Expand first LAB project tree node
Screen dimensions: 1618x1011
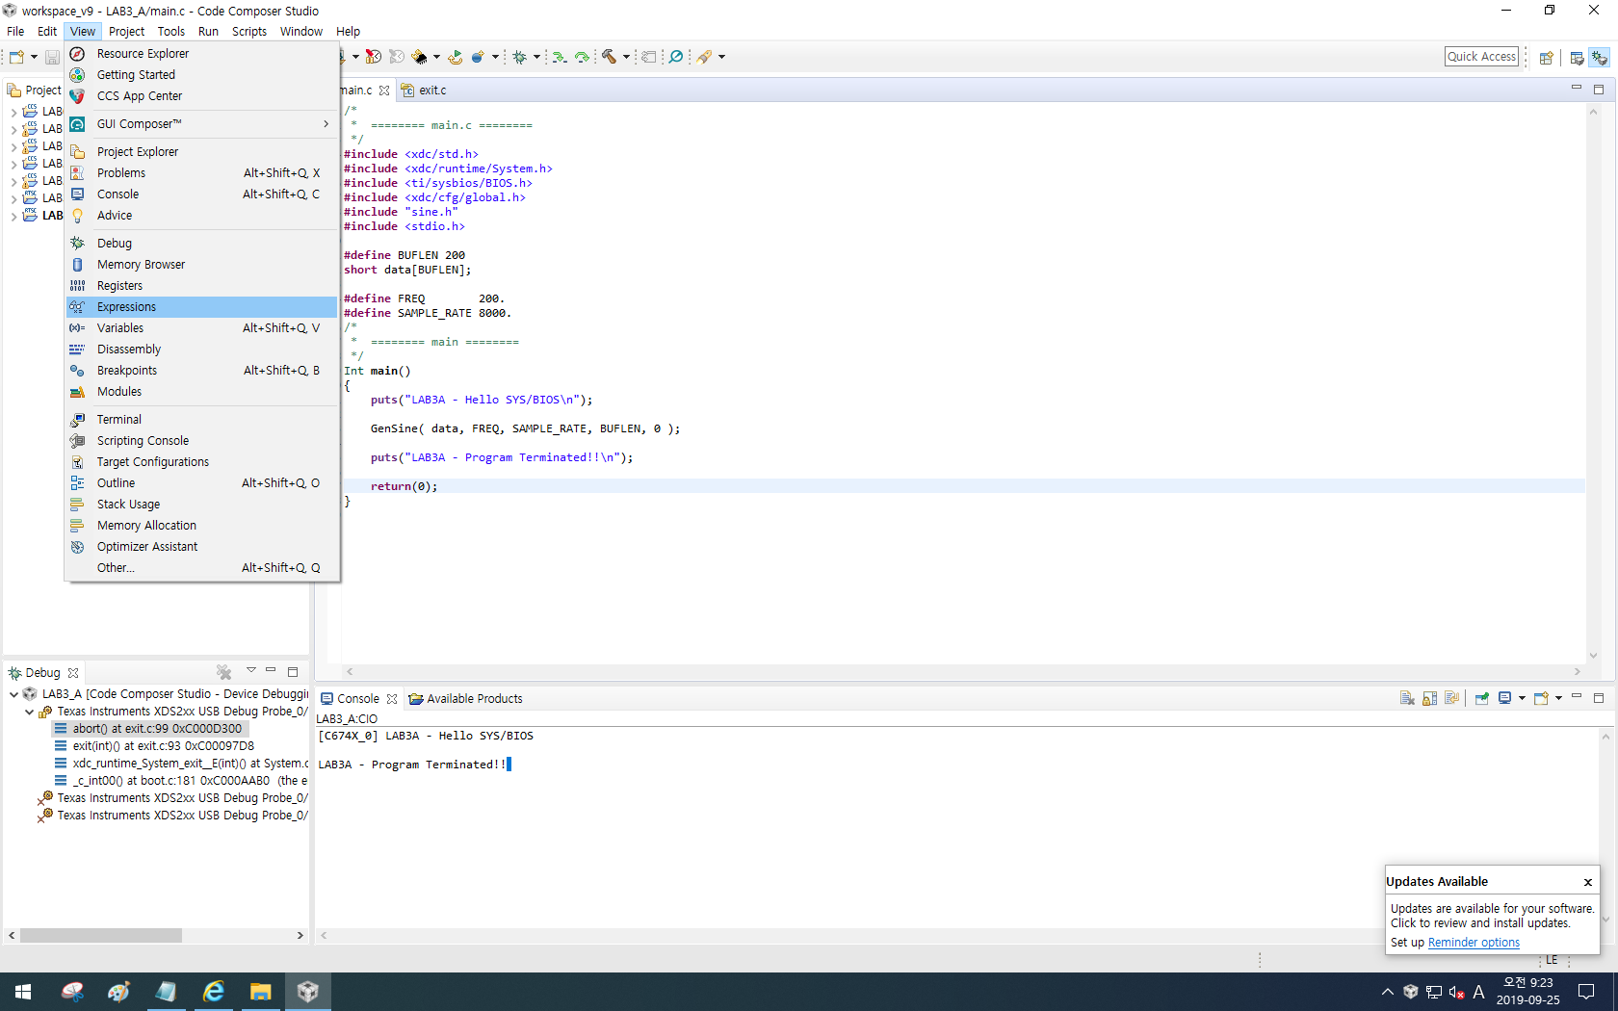[13, 112]
